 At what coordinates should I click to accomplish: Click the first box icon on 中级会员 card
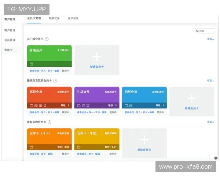79,106
